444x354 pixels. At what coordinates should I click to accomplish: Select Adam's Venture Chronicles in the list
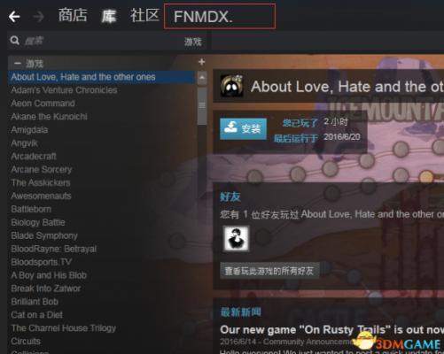click(64, 90)
